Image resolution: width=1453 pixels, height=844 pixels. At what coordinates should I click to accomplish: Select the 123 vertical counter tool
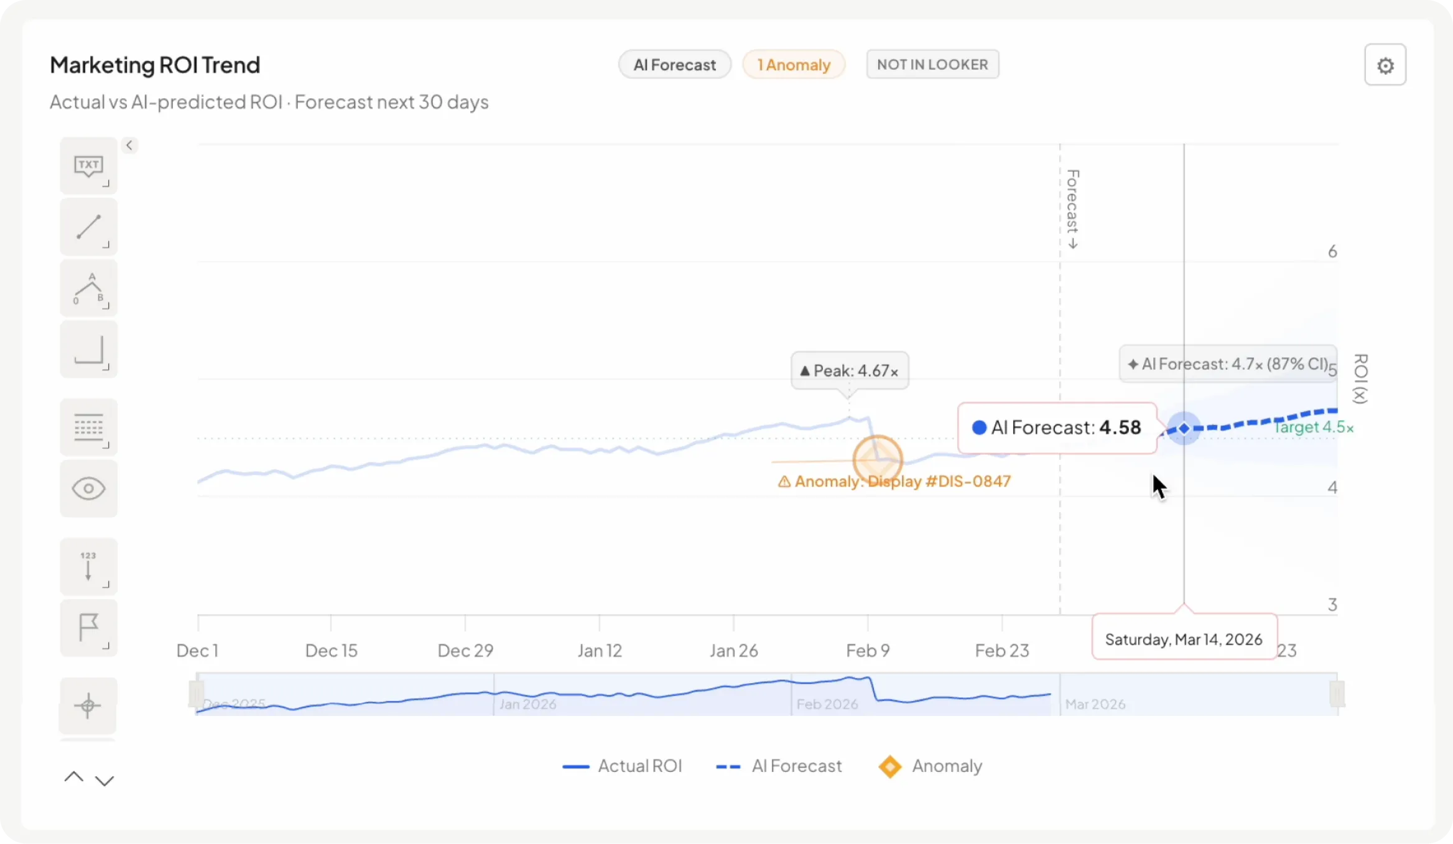point(88,566)
